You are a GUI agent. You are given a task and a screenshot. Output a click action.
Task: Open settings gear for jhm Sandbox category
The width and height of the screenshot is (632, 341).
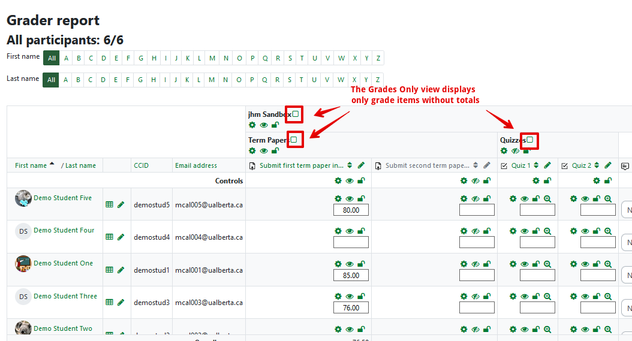(x=252, y=125)
